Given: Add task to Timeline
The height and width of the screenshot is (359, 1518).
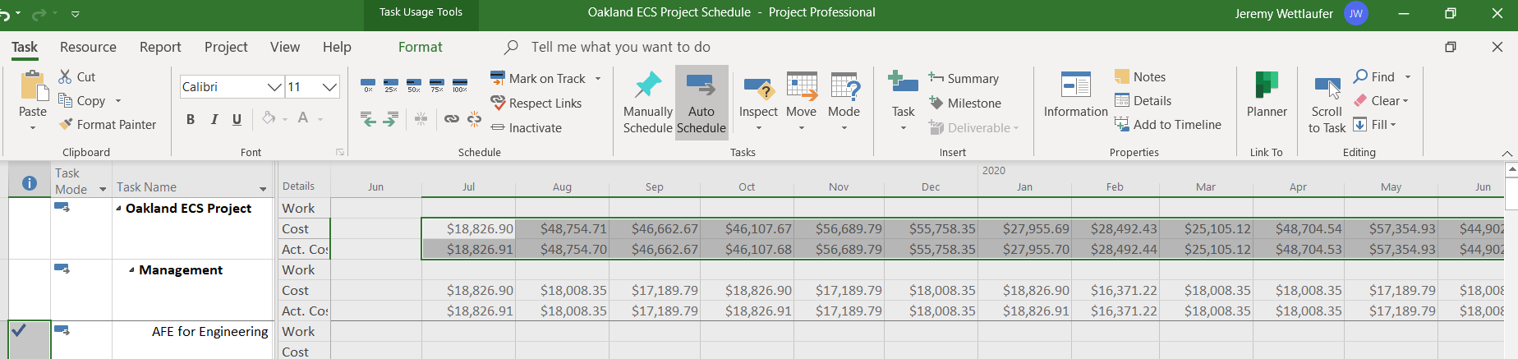Looking at the screenshot, I should coord(1168,124).
